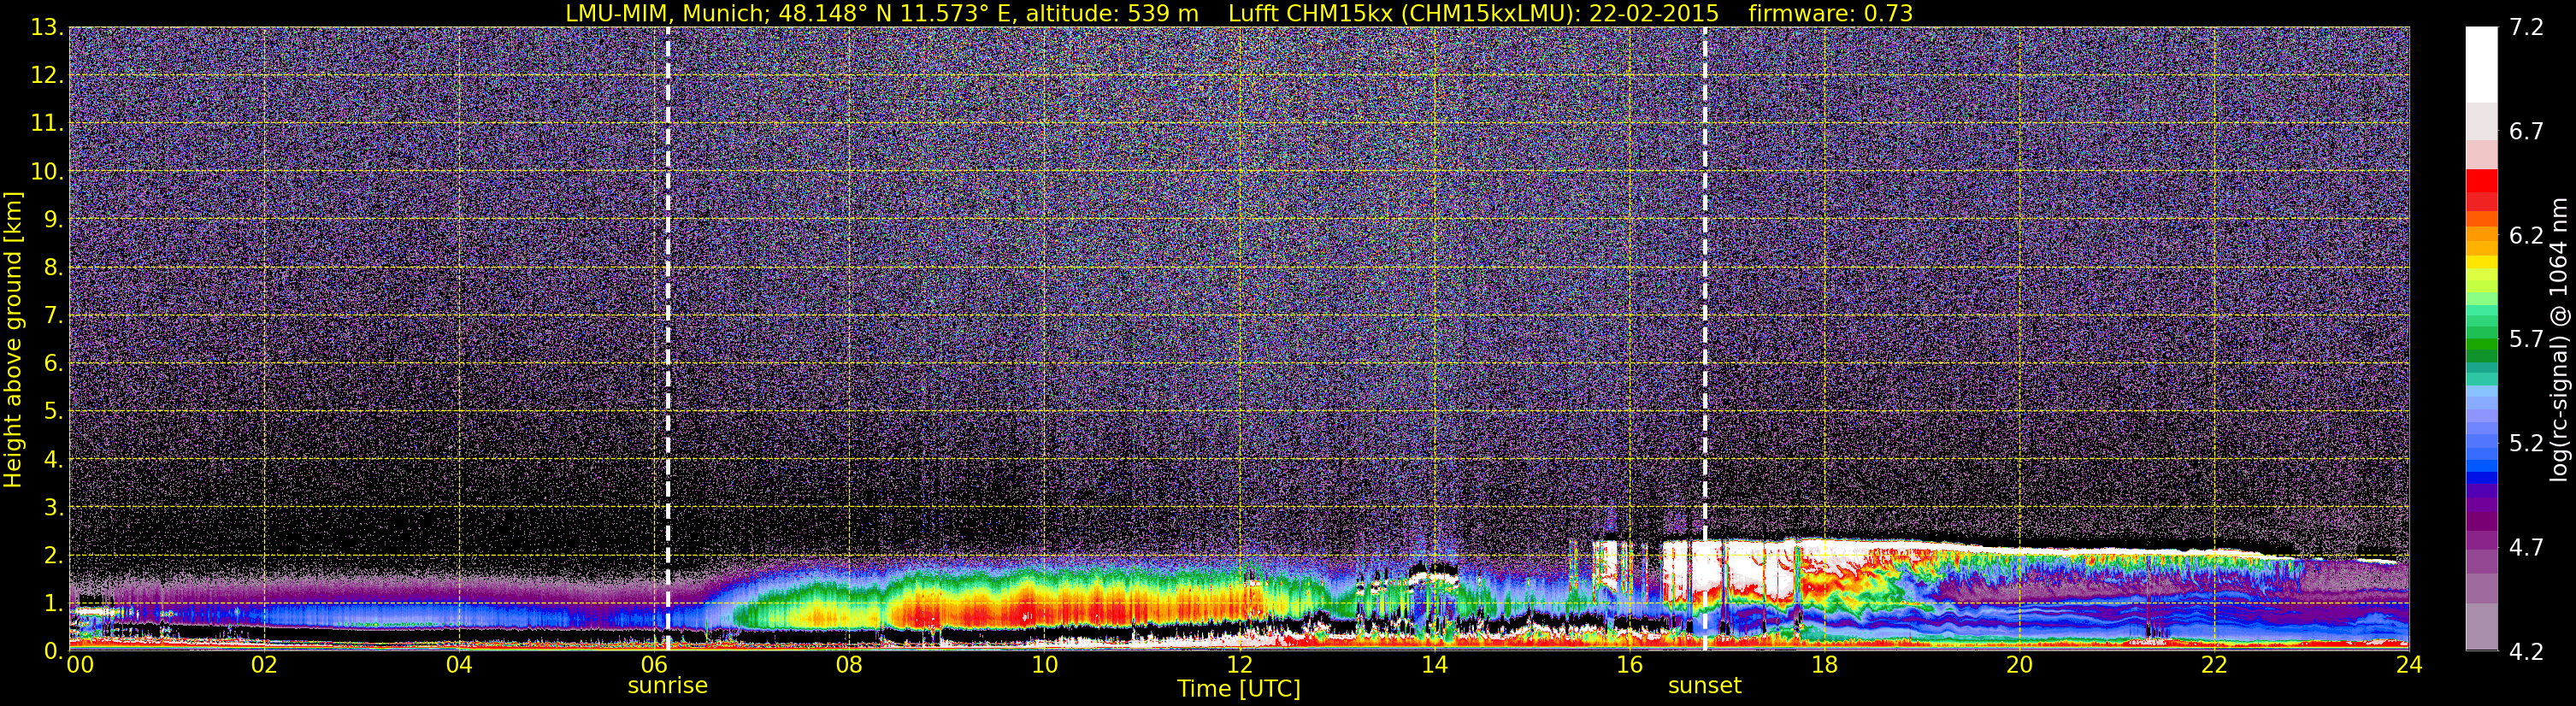Click the 06 tick on the time axis
This screenshot has width=2576, height=706.
click(x=653, y=665)
